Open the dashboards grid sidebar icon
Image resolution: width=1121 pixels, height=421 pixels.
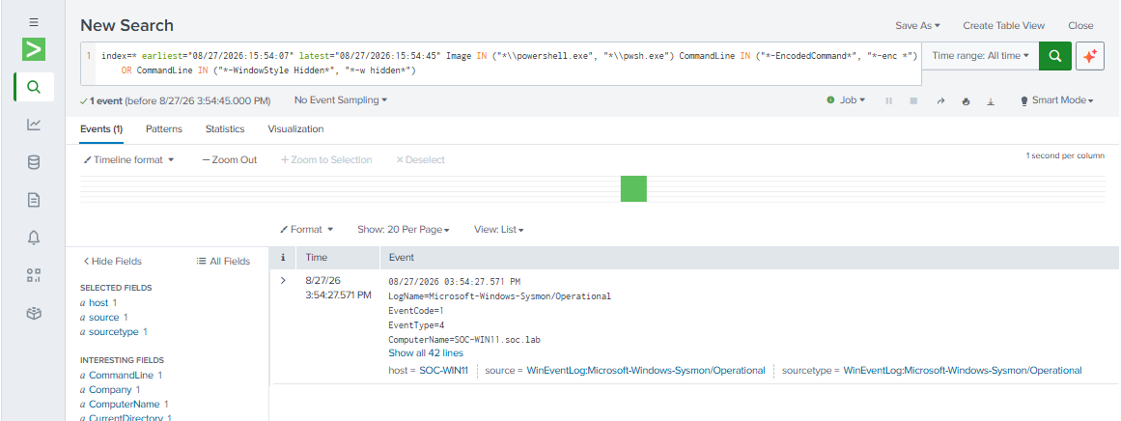(34, 275)
